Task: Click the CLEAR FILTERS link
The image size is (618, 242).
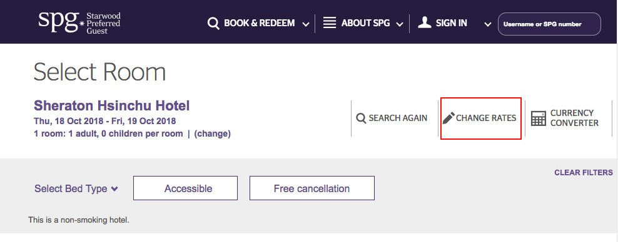Action: point(584,173)
